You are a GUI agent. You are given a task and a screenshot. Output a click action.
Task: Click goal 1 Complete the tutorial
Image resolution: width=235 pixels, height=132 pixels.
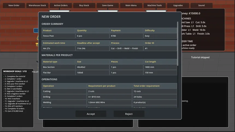pyautogui.click(x=14, y=76)
